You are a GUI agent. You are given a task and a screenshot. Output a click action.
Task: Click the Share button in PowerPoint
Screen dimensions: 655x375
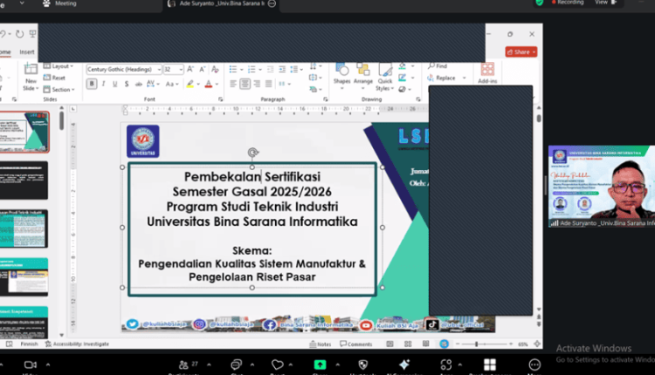(x=521, y=51)
